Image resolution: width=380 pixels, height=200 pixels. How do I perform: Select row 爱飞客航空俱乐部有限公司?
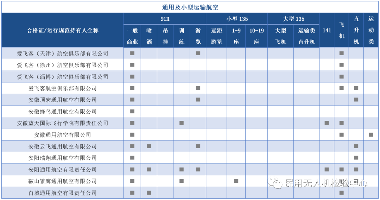click(x=190, y=88)
